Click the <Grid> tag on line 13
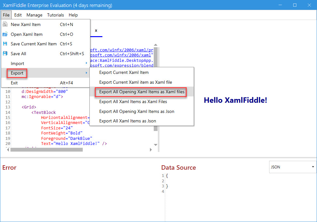 pyautogui.click(x=29, y=107)
